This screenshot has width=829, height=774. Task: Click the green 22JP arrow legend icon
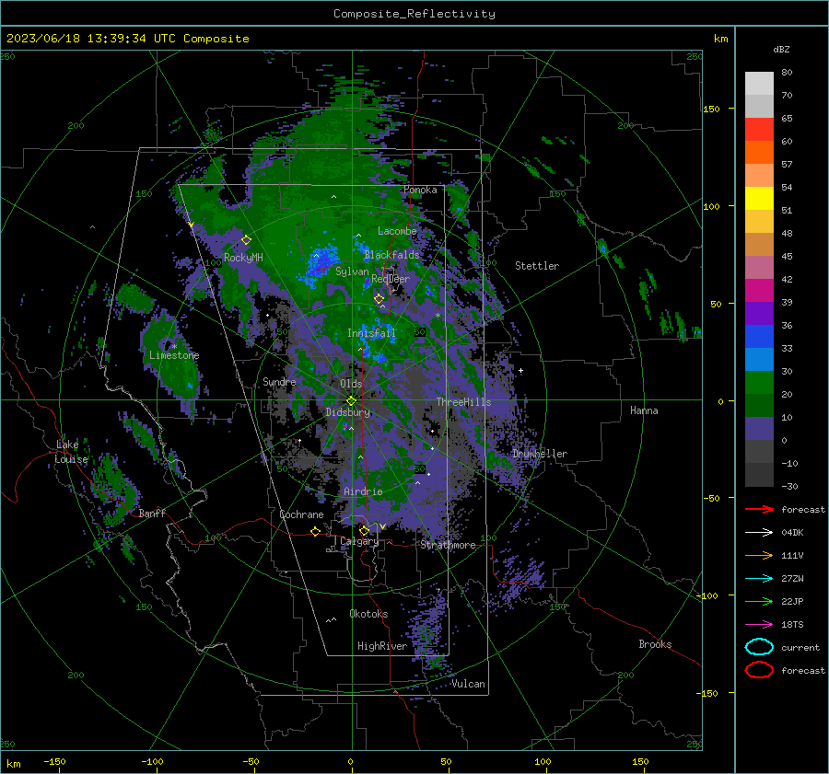pyautogui.click(x=759, y=601)
